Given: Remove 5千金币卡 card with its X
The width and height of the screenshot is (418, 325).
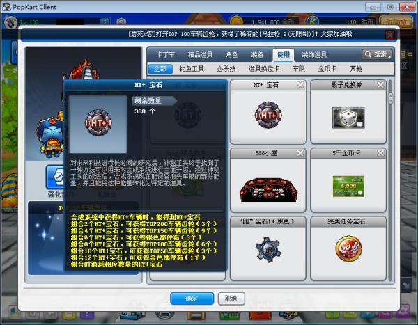Looking at the screenshot, I should 380,153.
